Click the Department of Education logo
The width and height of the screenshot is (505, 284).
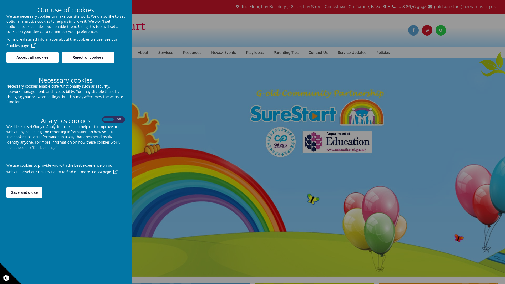coord(337,142)
